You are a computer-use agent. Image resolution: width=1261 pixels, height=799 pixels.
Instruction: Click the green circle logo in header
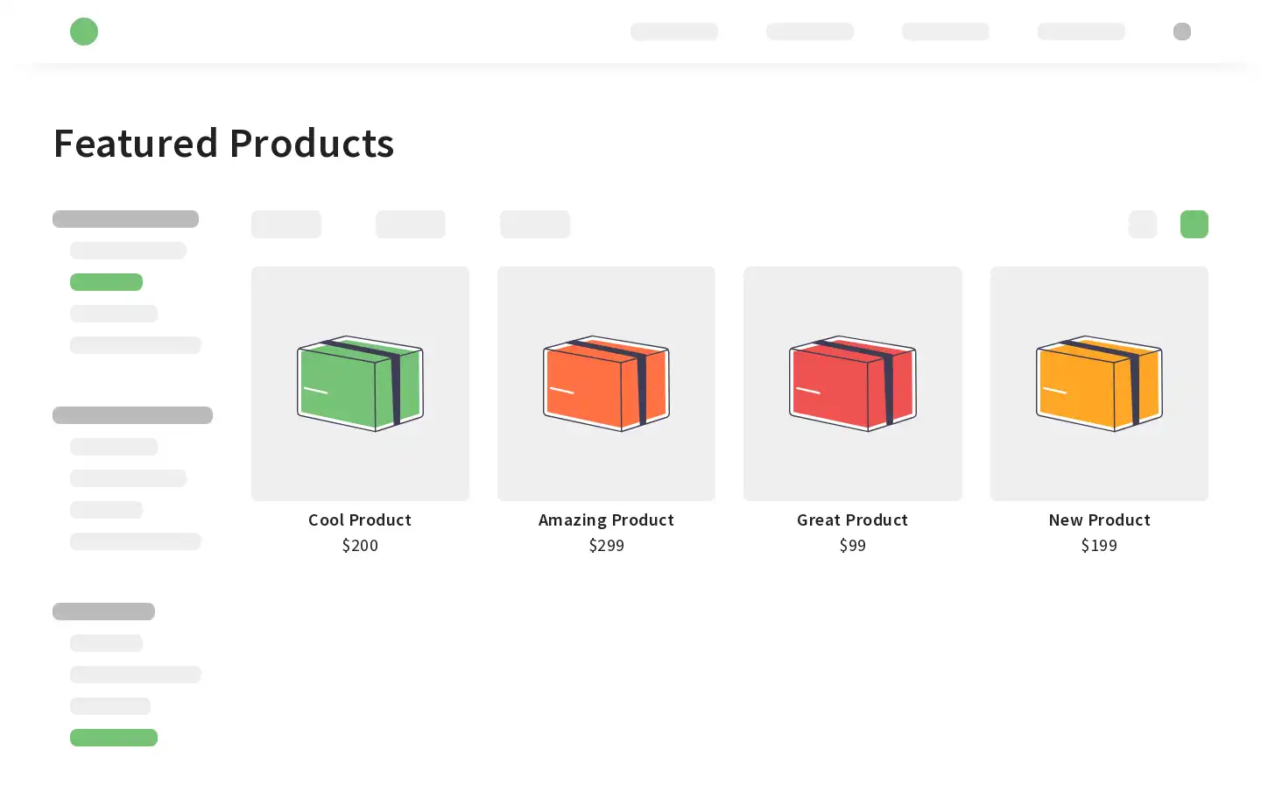point(84,32)
